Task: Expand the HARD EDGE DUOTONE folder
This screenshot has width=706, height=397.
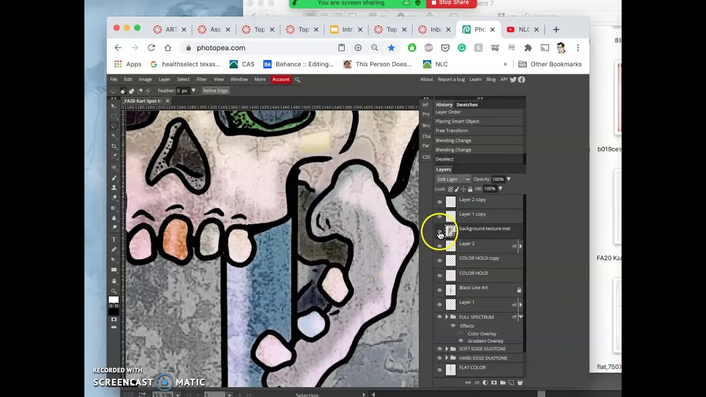Action: click(447, 358)
